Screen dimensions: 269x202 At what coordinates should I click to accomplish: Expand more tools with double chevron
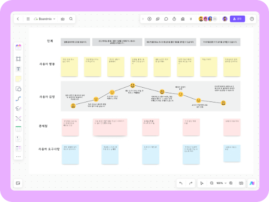click(x=191, y=19)
